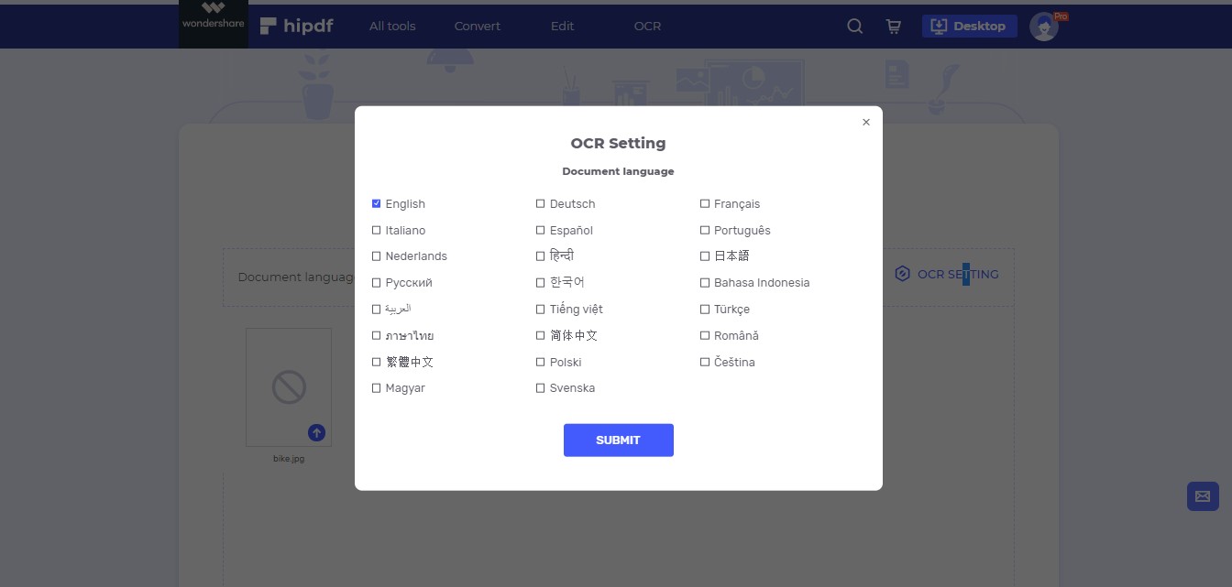Go to the OCR menu item
Image resolution: width=1232 pixels, height=587 pixels.
coord(647,26)
